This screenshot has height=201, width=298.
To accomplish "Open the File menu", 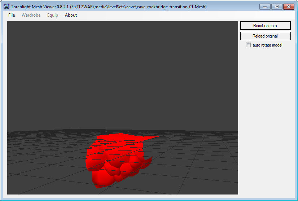I will point(12,15).
